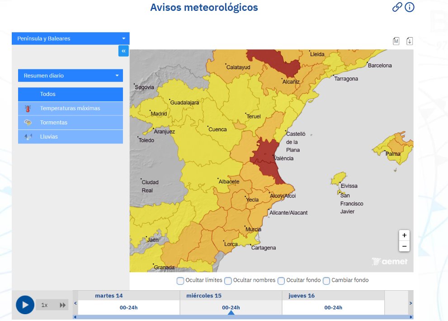Screen dimensions: 448x321
Task: Check Ocultar límites checkbox
Action: point(180,281)
